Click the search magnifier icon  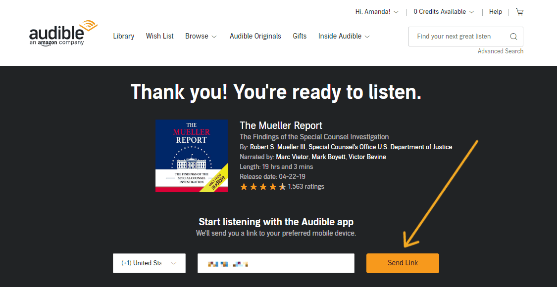pos(513,37)
